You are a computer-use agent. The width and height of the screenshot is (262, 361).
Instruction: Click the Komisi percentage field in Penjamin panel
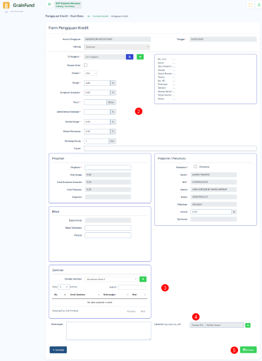click(x=211, y=212)
